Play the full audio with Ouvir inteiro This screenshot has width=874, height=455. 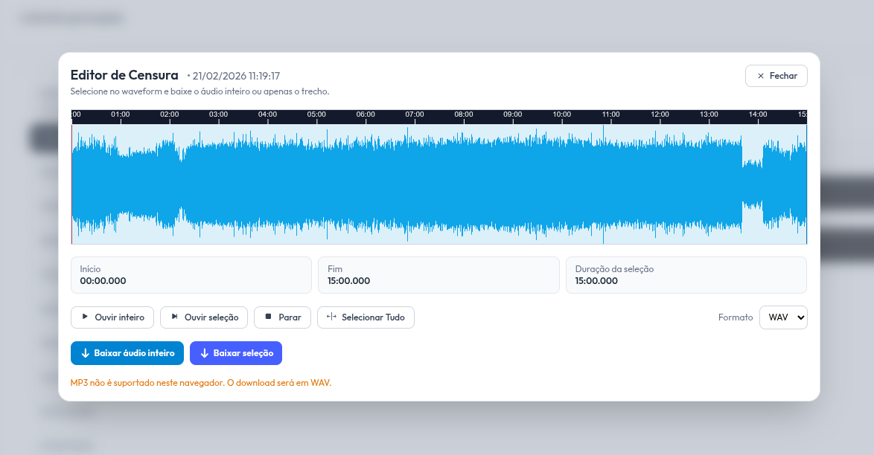(112, 317)
